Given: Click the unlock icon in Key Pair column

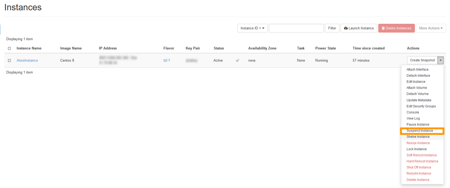Looking at the screenshot, I should coord(237,60).
